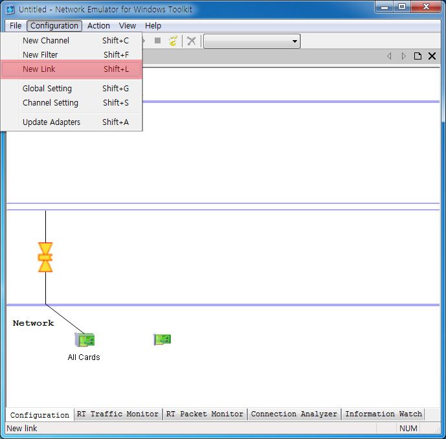Image resolution: width=446 pixels, height=439 pixels.
Task: Choose New Link from the menu
Action: coord(71,69)
